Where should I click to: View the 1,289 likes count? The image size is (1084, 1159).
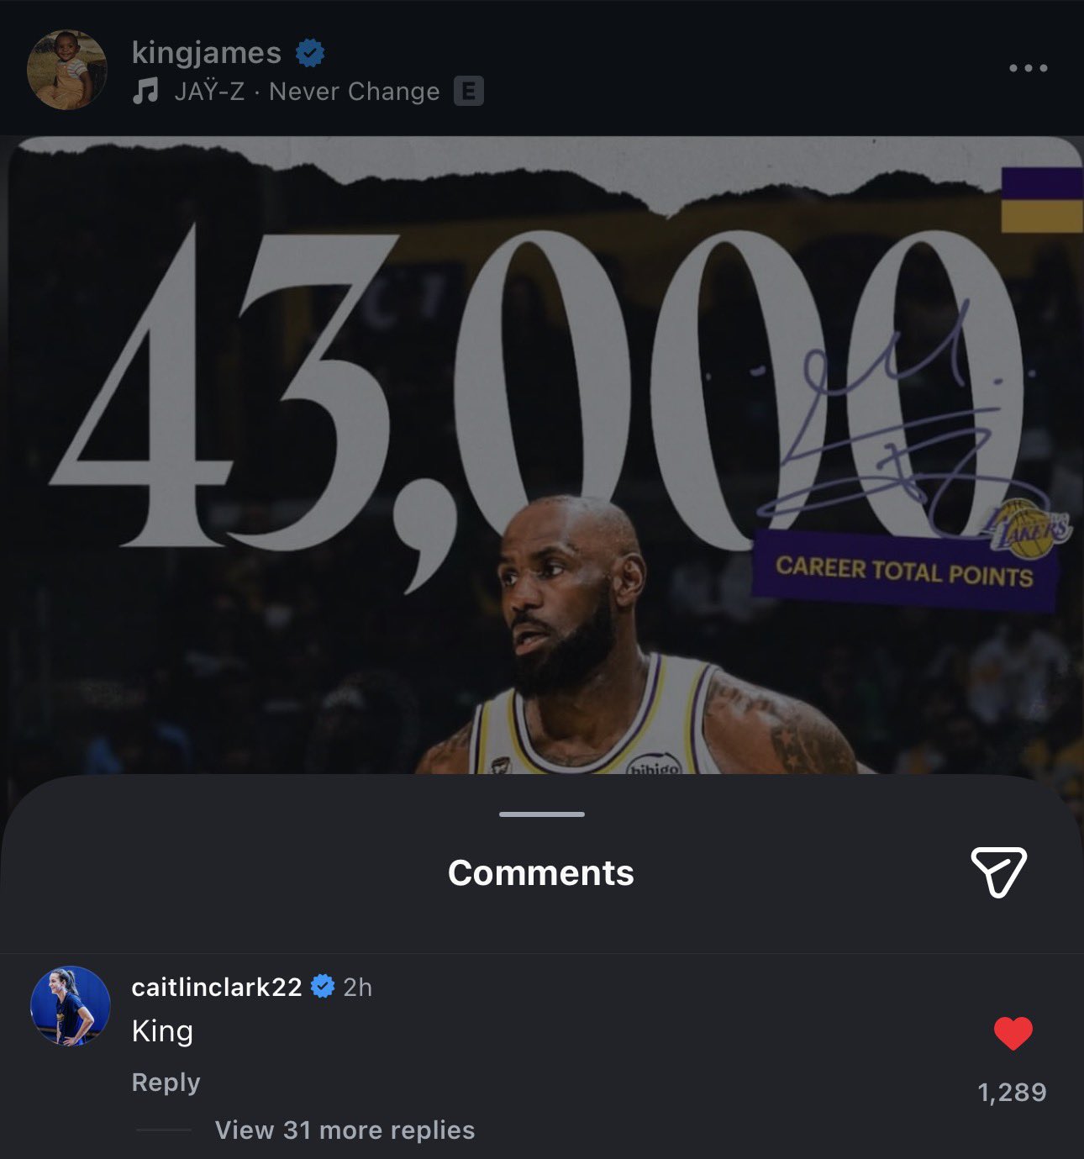pyautogui.click(x=1013, y=1092)
